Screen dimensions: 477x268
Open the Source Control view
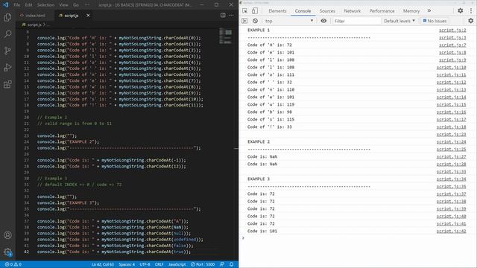(7, 51)
